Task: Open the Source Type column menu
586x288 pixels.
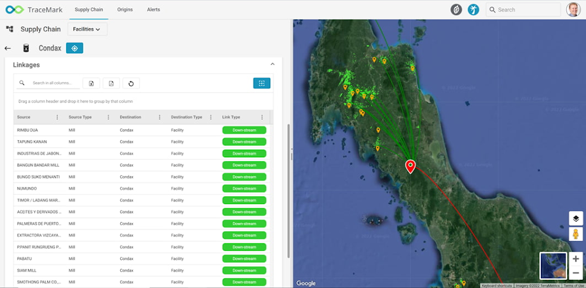Action: tap(108, 117)
